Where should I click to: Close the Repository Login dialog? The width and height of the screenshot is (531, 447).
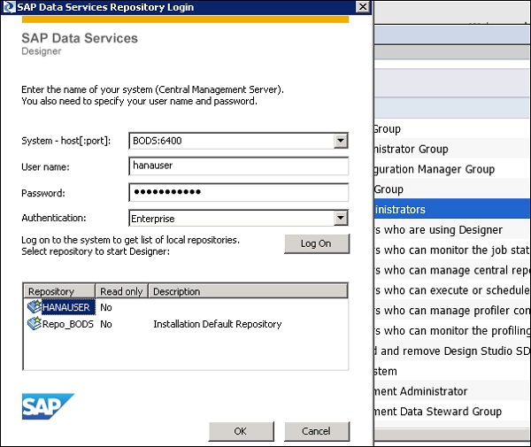point(362,7)
